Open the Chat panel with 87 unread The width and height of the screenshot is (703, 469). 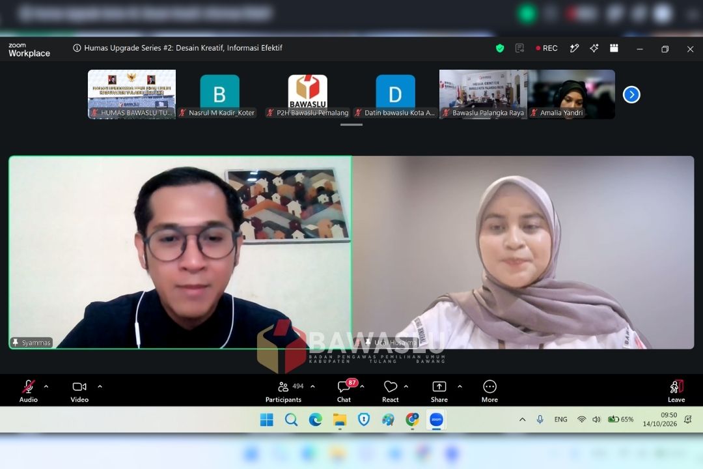[x=344, y=391]
